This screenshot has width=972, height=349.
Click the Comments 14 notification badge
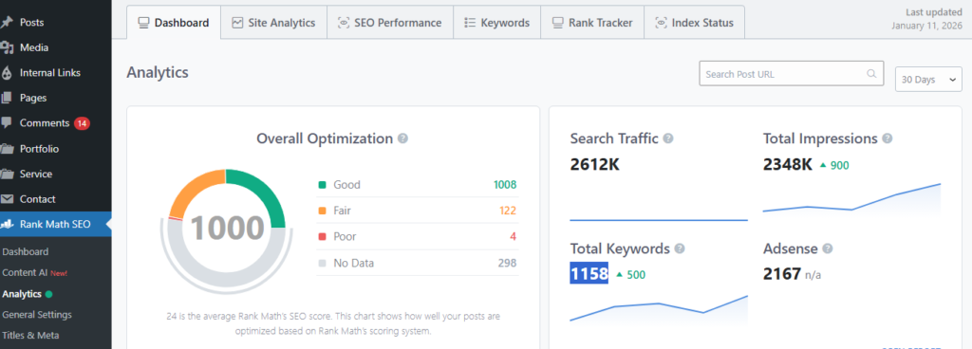tap(82, 123)
